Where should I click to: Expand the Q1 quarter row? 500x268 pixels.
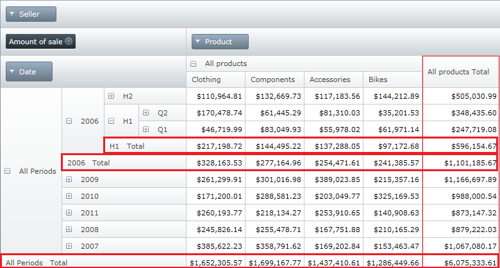pos(146,130)
